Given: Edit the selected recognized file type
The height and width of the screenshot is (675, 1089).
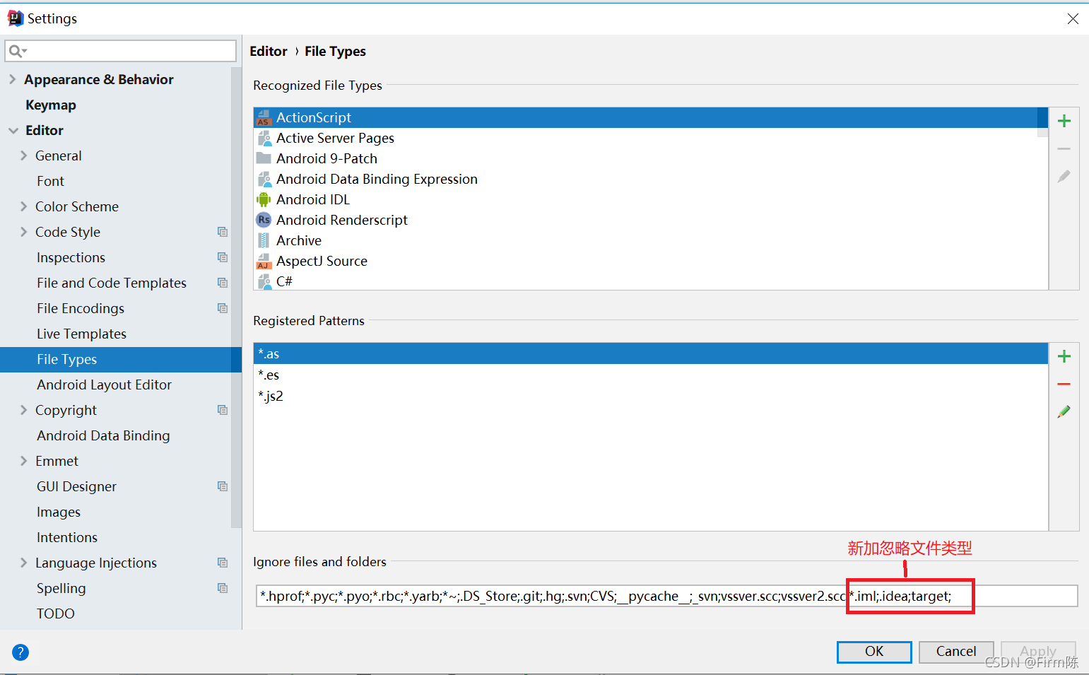Looking at the screenshot, I should (1064, 177).
